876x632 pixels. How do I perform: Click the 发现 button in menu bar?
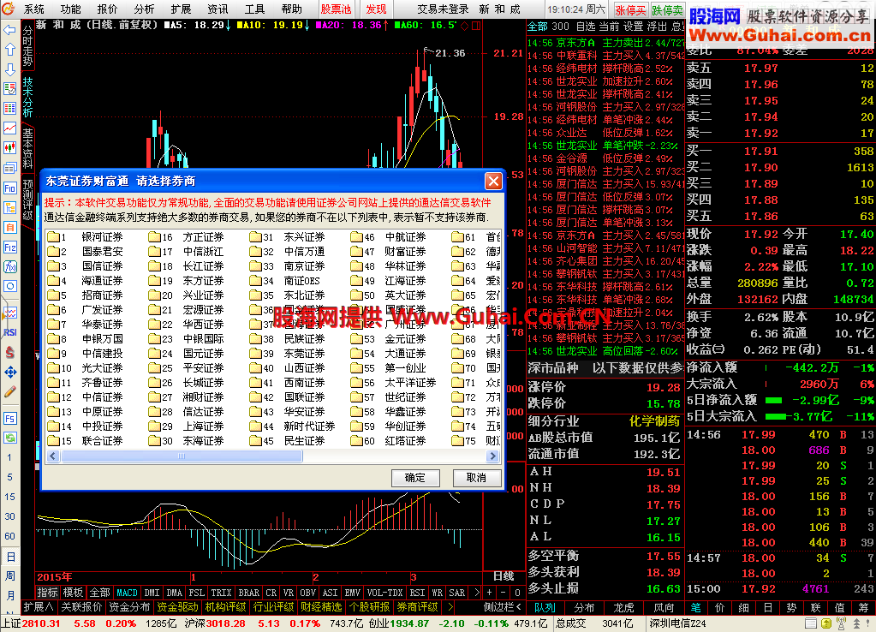(x=376, y=9)
